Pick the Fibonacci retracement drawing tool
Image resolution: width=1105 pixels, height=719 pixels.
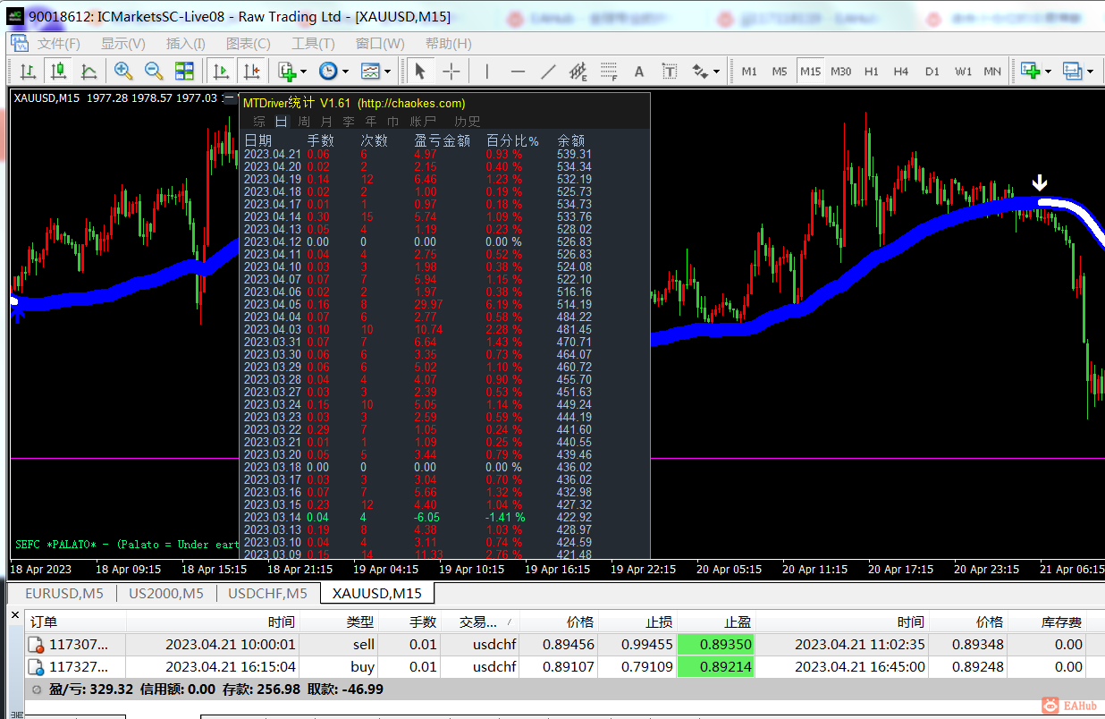click(x=609, y=72)
